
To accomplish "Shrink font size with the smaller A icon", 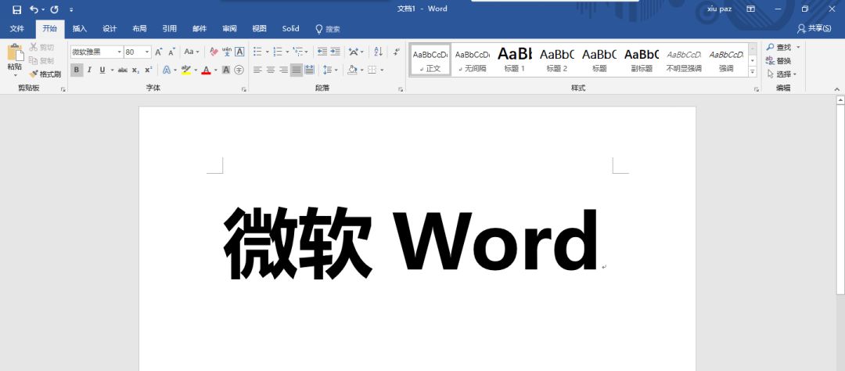I will [x=171, y=52].
